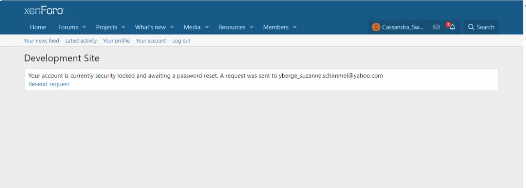The image size is (526, 188).
Task: Expand the Projects dropdown arrow
Action: (123, 28)
